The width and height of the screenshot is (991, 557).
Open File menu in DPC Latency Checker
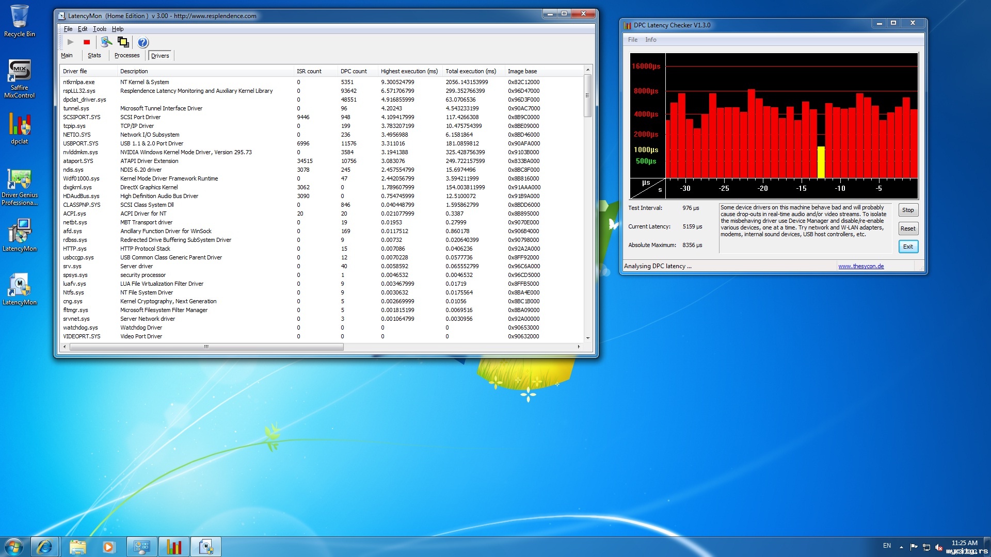pos(633,40)
